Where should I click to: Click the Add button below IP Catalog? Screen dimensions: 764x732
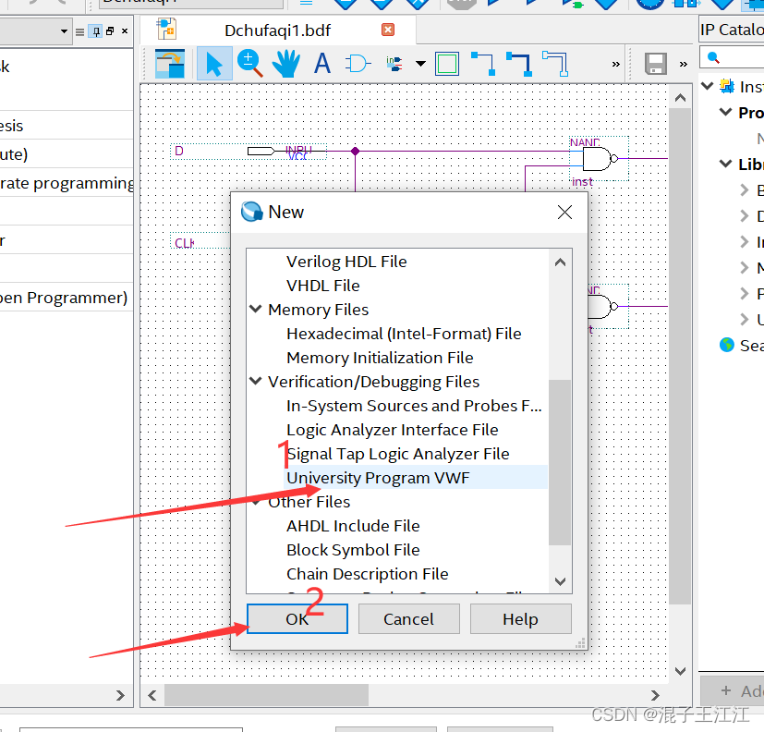click(732, 690)
